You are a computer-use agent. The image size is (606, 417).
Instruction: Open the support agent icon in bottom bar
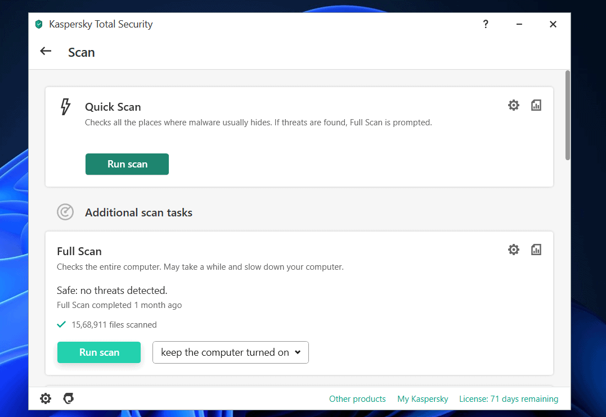click(69, 398)
